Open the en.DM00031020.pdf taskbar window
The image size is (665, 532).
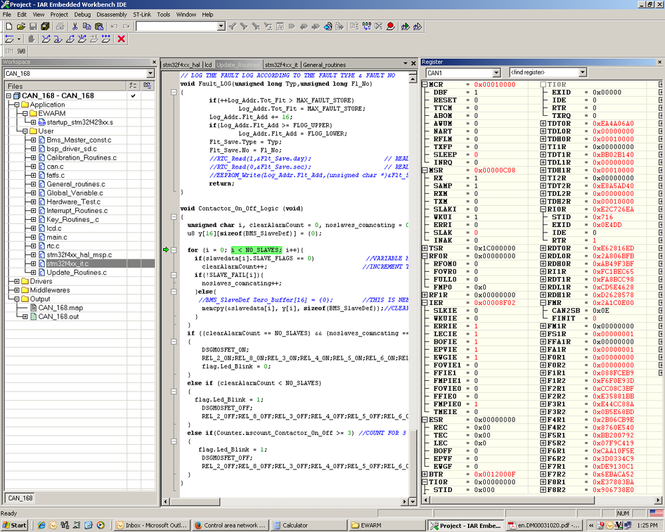pyautogui.click(x=544, y=525)
